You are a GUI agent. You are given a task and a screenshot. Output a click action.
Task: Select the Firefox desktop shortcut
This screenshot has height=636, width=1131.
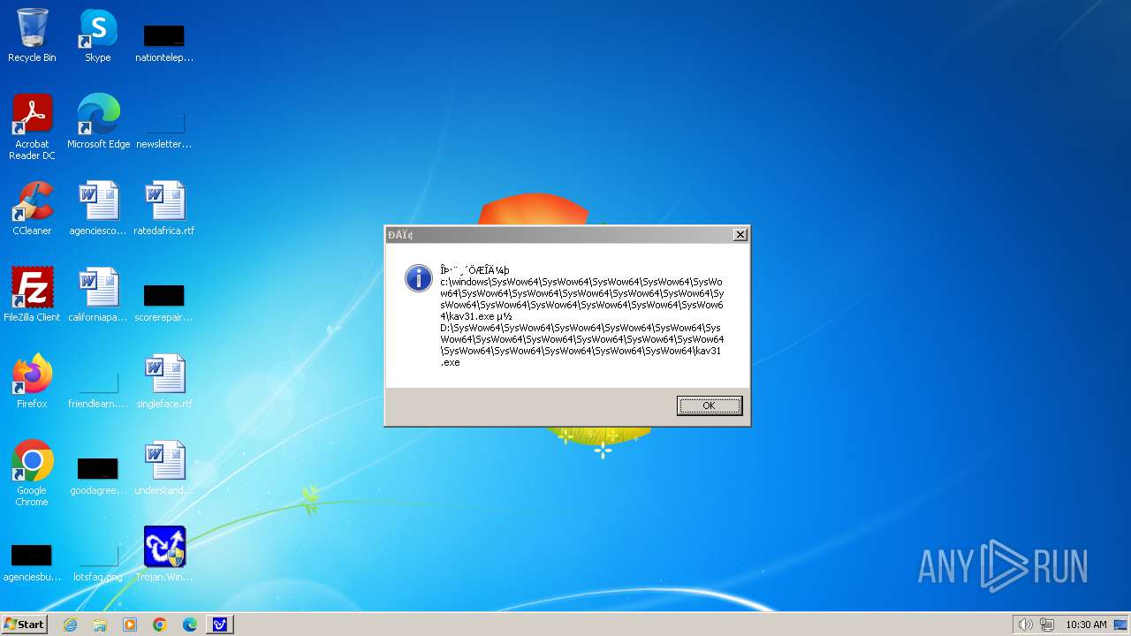[32, 382]
